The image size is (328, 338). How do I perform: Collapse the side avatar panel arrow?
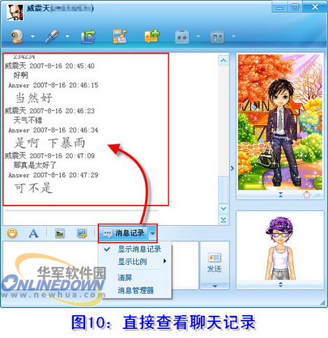(x=232, y=168)
